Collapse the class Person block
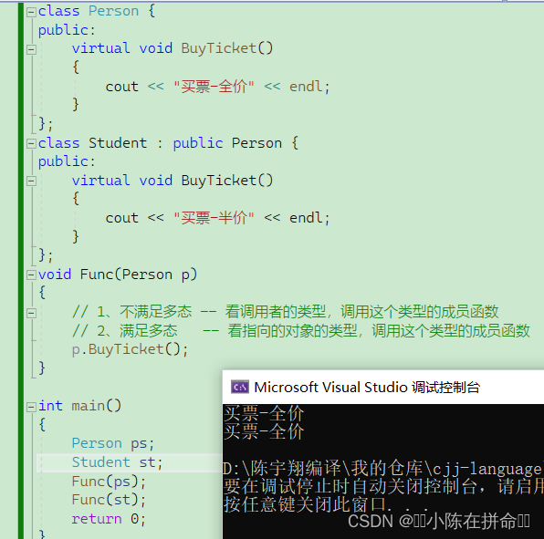Screen dimensions: 544x539 [31, 12]
